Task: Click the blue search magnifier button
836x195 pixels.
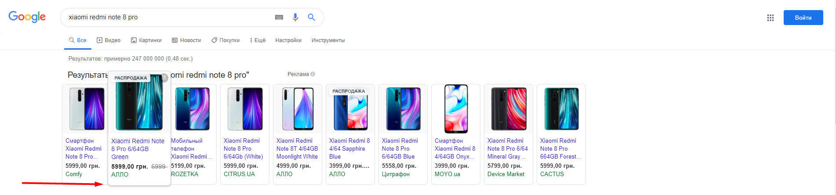Action: click(x=311, y=17)
